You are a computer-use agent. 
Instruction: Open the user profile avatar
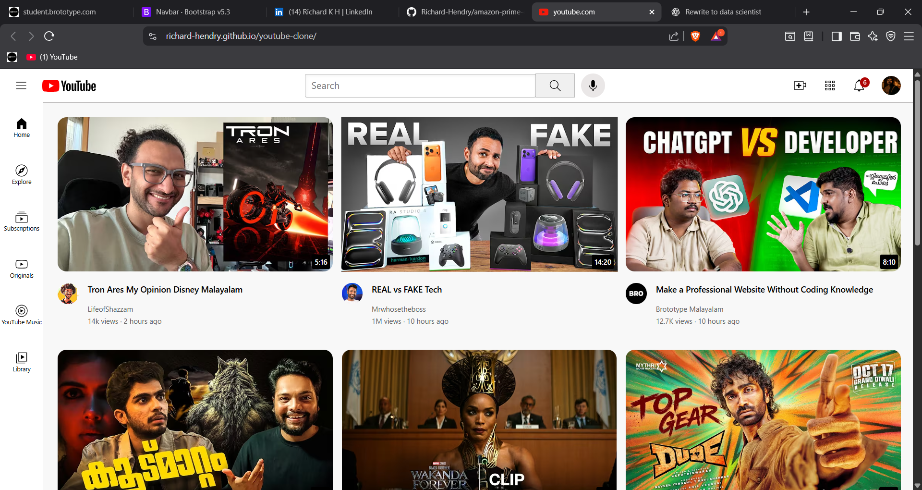[891, 86]
